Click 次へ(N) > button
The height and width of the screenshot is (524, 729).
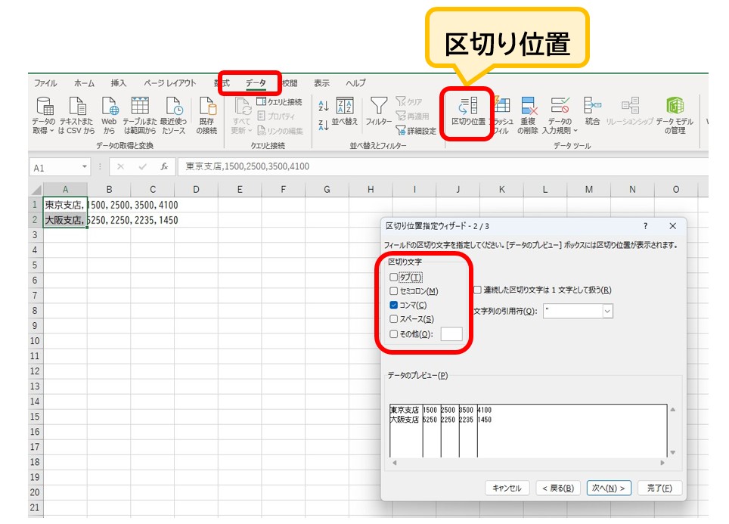tap(609, 488)
